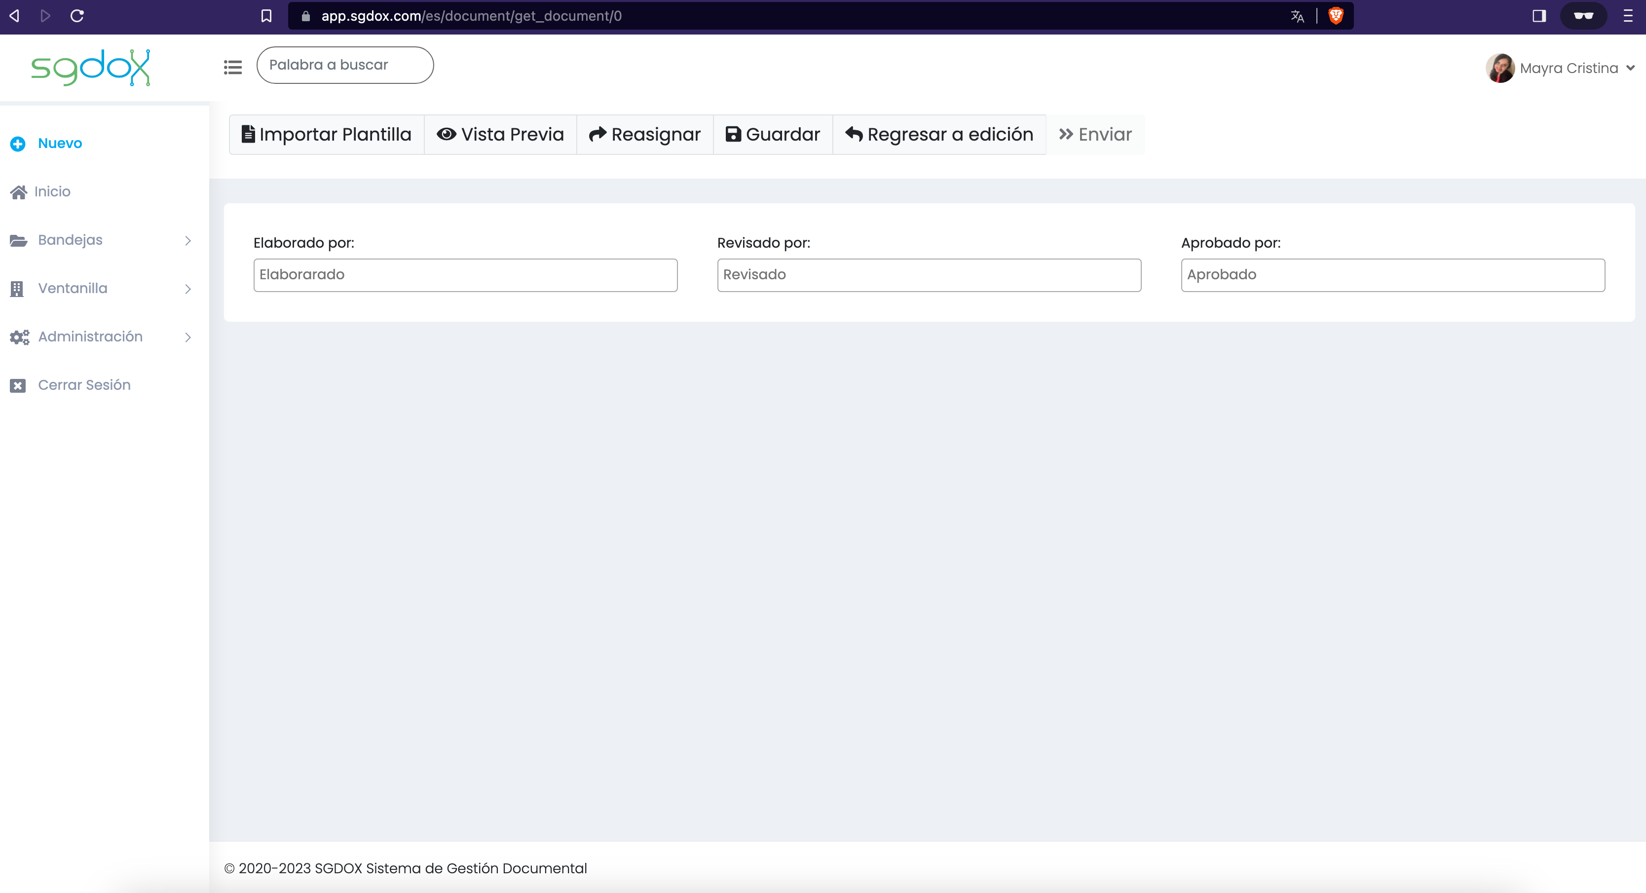
Task: Expand the Administración chevron
Action: 188,337
